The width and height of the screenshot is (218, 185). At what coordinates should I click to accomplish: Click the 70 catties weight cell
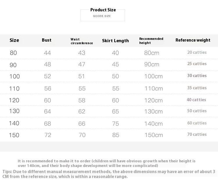click(x=197, y=134)
